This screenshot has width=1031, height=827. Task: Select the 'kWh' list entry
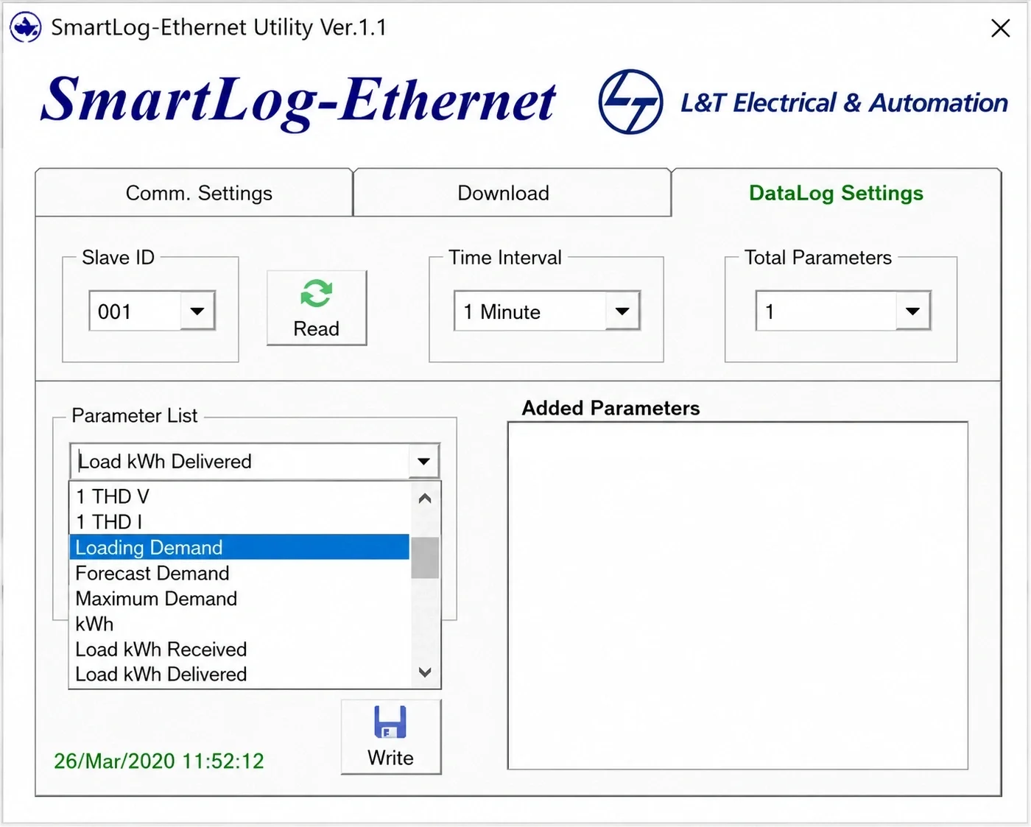(x=239, y=624)
